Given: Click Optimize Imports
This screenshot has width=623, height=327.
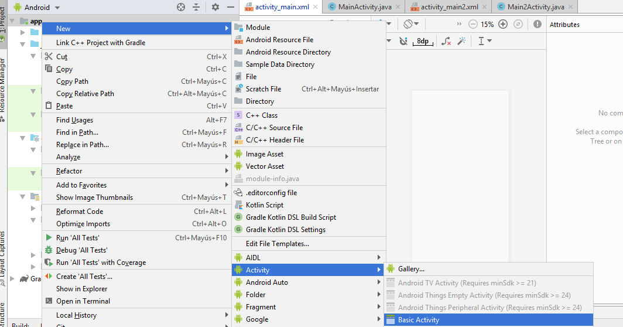Looking at the screenshot, I should [x=136, y=224].
